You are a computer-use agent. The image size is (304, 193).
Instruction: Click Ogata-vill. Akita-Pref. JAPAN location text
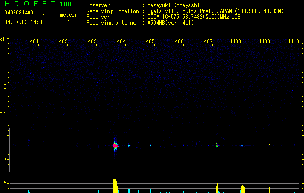coord(216,11)
